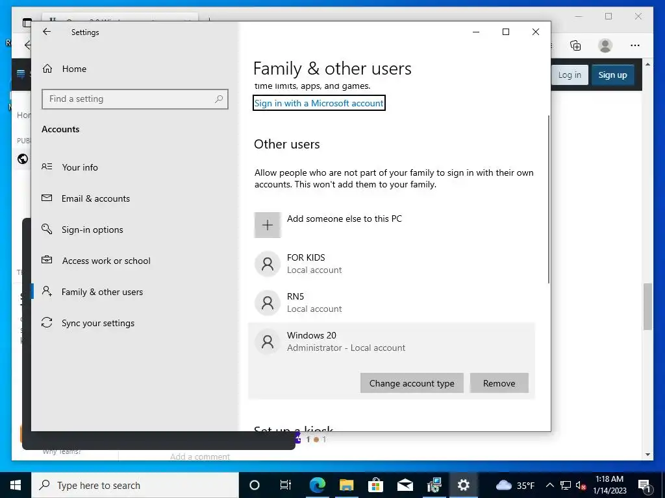Click the Settings gear on the taskbar
This screenshot has width=665, height=498.
(x=463, y=485)
